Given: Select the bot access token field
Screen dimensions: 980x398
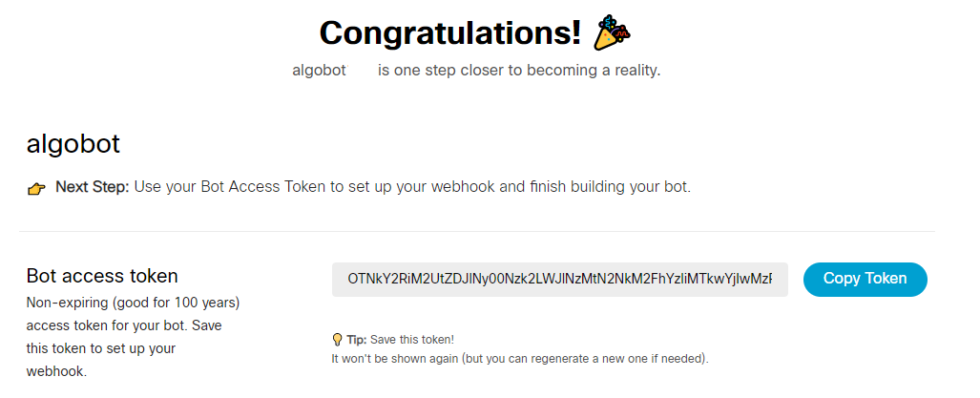Looking at the screenshot, I should (559, 279).
